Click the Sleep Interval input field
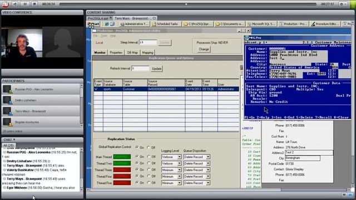Screen dimensions: 356x200 (148, 42)
